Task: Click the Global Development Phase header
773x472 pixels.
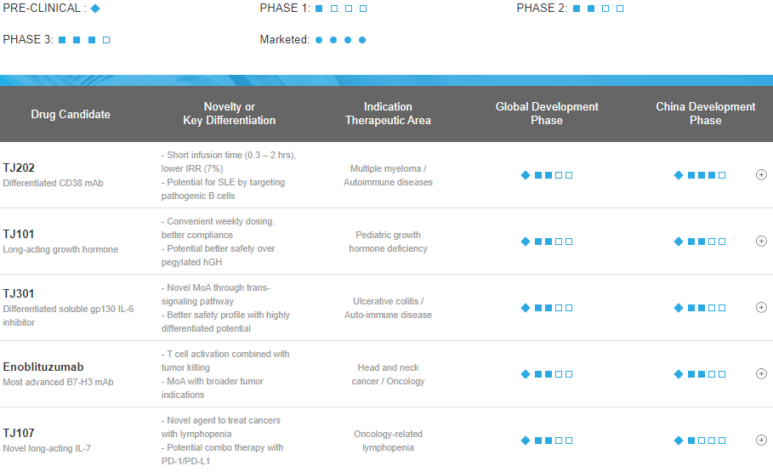Action: (547, 113)
